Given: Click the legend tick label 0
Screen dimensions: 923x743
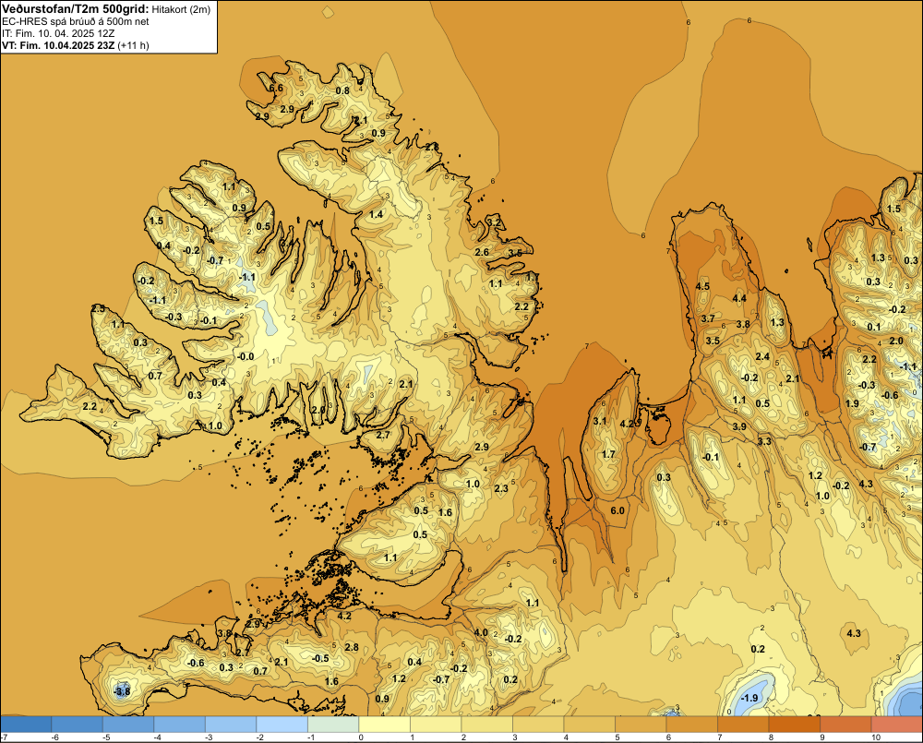Looking at the screenshot, I should point(360,737).
